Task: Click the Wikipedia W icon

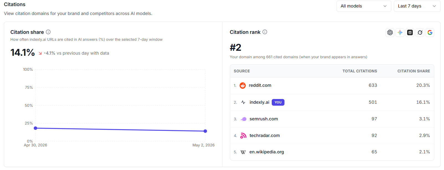Action: coord(243,152)
